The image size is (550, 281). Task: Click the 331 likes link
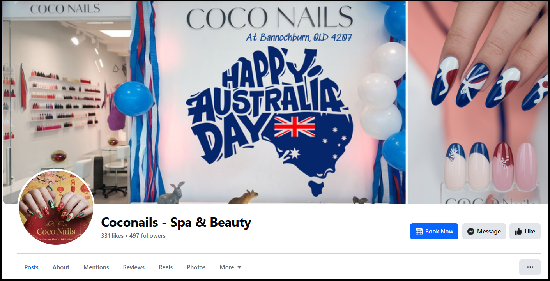click(112, 236)
